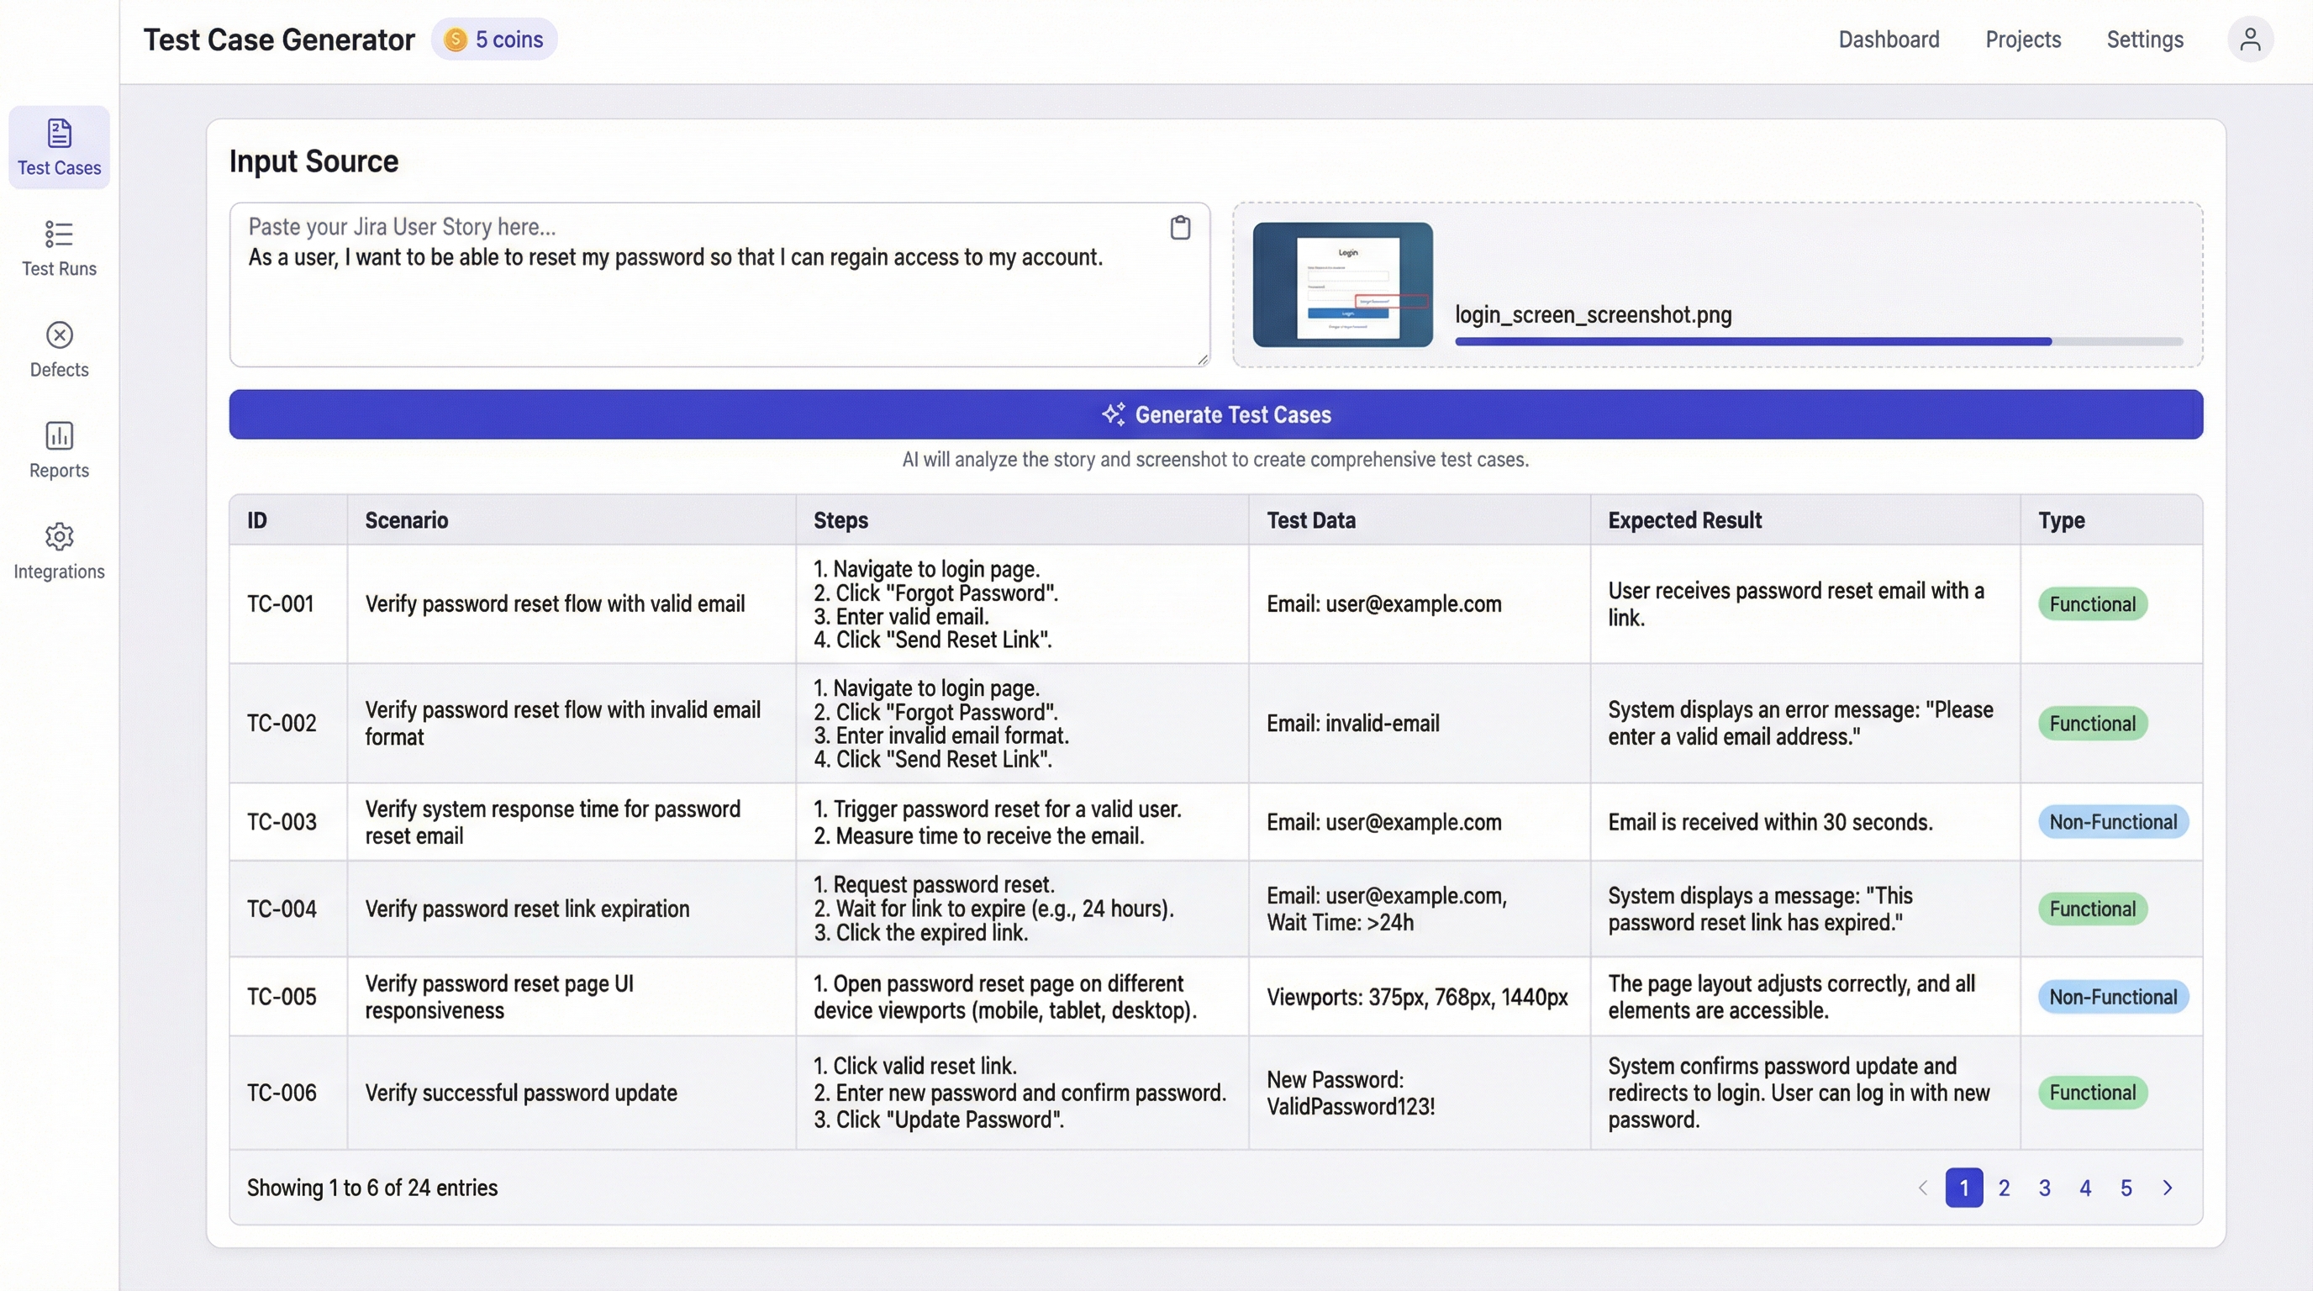
Task: Click the clipboard icon in the user story box
Action: [1180, 226]
